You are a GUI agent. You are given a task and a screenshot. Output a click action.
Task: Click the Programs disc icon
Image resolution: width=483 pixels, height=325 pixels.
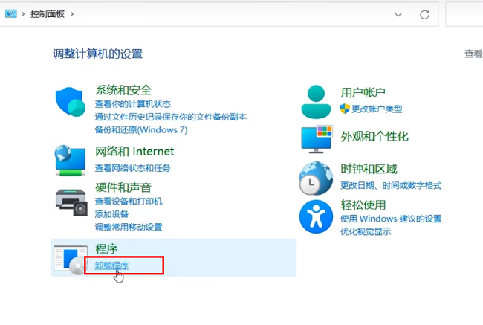71,260
